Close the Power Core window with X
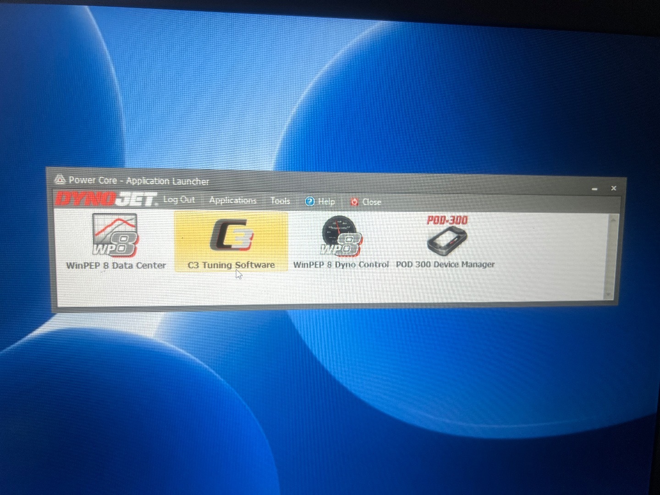Viewport: 660px width, 495px height. point(614,188)
